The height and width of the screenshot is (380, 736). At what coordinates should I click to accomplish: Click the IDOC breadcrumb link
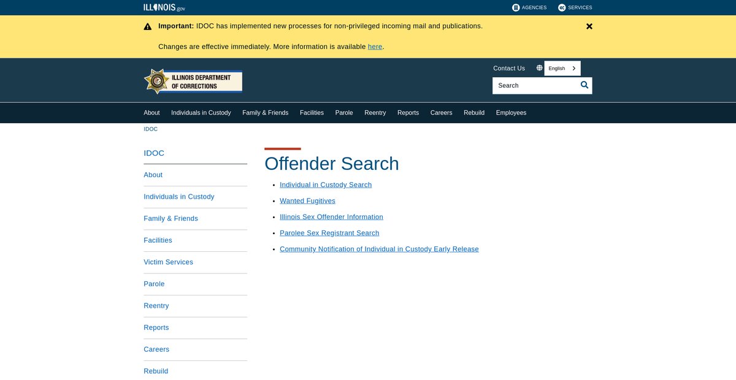[150, 129]
